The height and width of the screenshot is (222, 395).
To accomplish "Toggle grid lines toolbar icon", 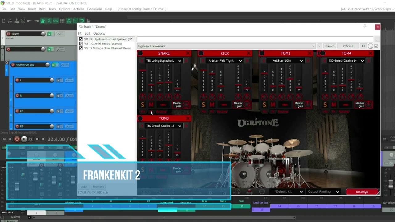I will 75,21.
